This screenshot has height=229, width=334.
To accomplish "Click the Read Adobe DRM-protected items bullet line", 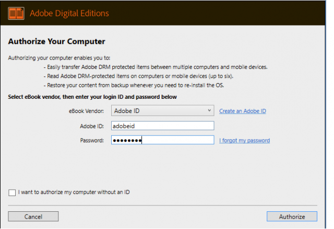I will [x=138, y=76].
